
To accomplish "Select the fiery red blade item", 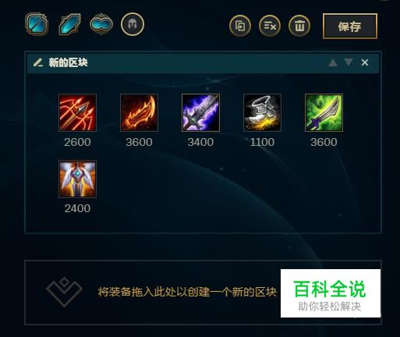I will [x=139, y=112].
